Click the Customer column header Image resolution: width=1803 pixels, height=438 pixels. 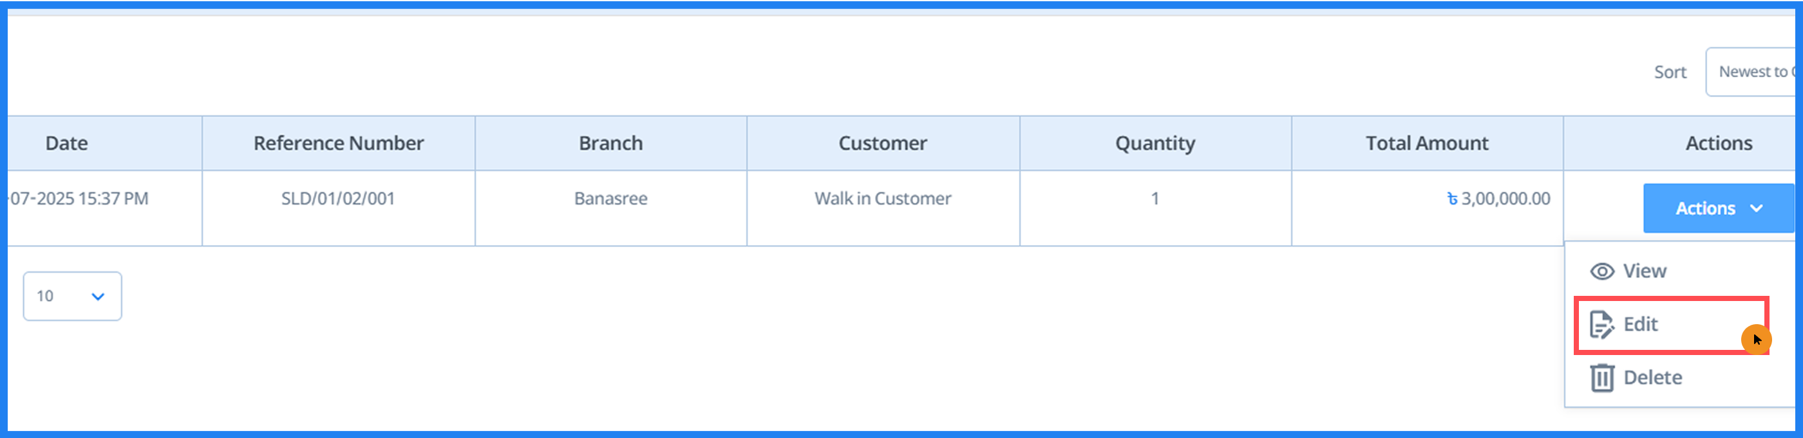(x=883, y=143)
